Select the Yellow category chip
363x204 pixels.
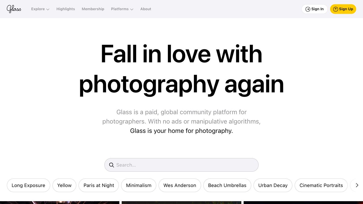point(64,185)
